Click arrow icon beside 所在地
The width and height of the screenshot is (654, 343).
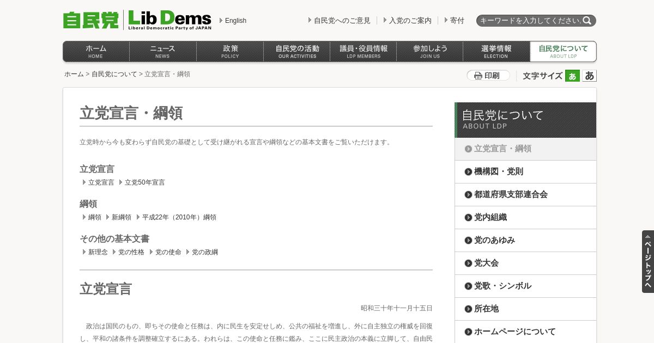[468, 309]
